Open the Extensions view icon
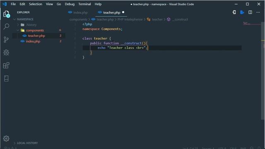265x149 pixels. (x=6, y=65)
